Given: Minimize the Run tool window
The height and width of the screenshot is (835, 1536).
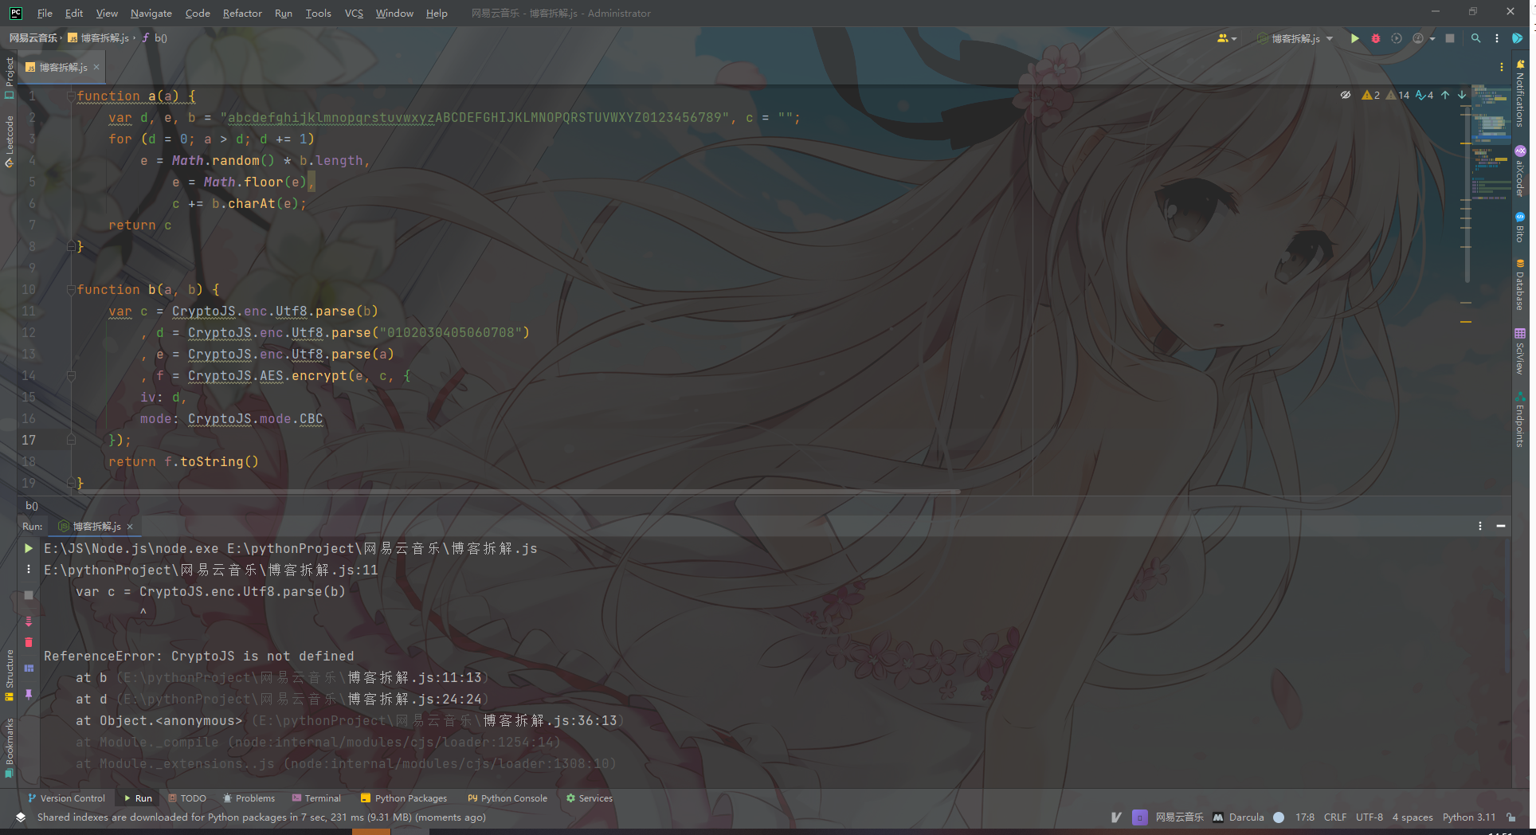Looking at the screenshot, I should click(x=1501, y=526).
